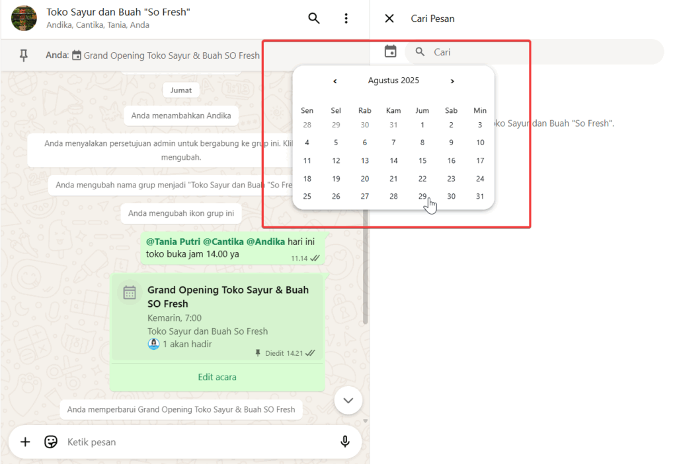Start voice message with microphone icon
The width and height of the screenshot is (677, 464).
[x=344, y=442]
